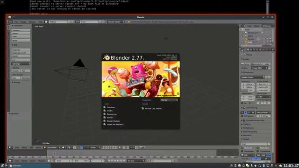
Task: Click the pivot point icon in 3D header
Action: [69, 147]
